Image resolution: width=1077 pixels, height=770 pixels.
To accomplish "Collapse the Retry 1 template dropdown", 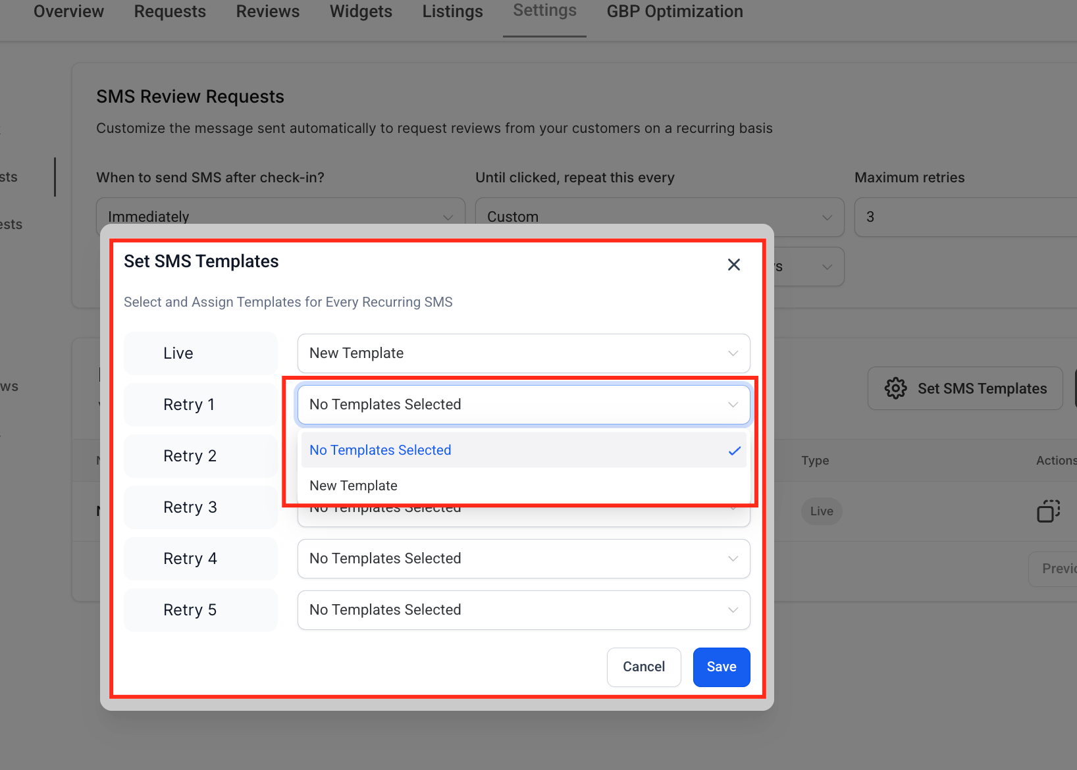I will tap(523, 405).
